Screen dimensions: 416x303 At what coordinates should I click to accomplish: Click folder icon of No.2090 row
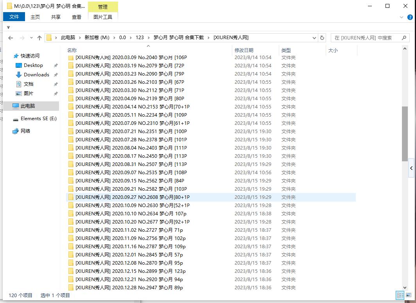point(71,74)
